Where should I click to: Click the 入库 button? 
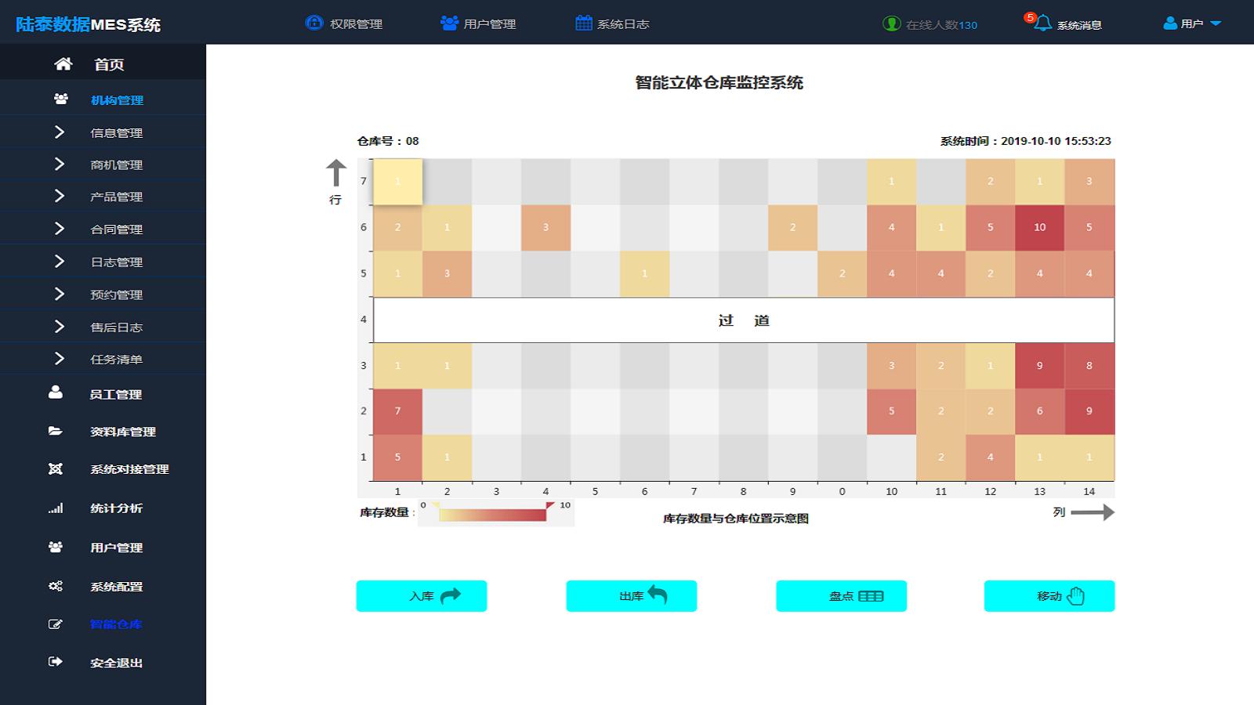pos(422,596)
